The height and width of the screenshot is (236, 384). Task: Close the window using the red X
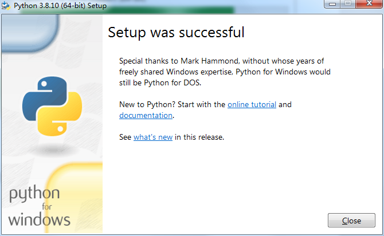coord(367,5)
